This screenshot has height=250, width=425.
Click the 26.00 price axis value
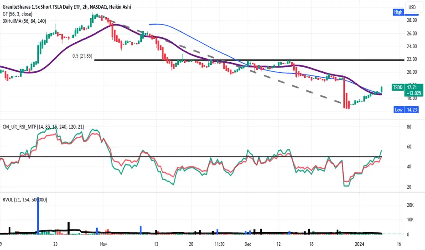point(412,34)
